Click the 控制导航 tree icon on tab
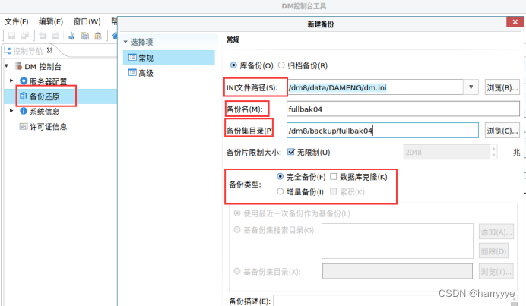The height and width of the screenshot is (306, 526). point(8,51)
